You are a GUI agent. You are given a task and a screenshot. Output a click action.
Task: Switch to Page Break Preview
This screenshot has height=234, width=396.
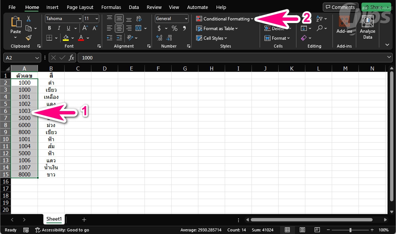(317, 230)
